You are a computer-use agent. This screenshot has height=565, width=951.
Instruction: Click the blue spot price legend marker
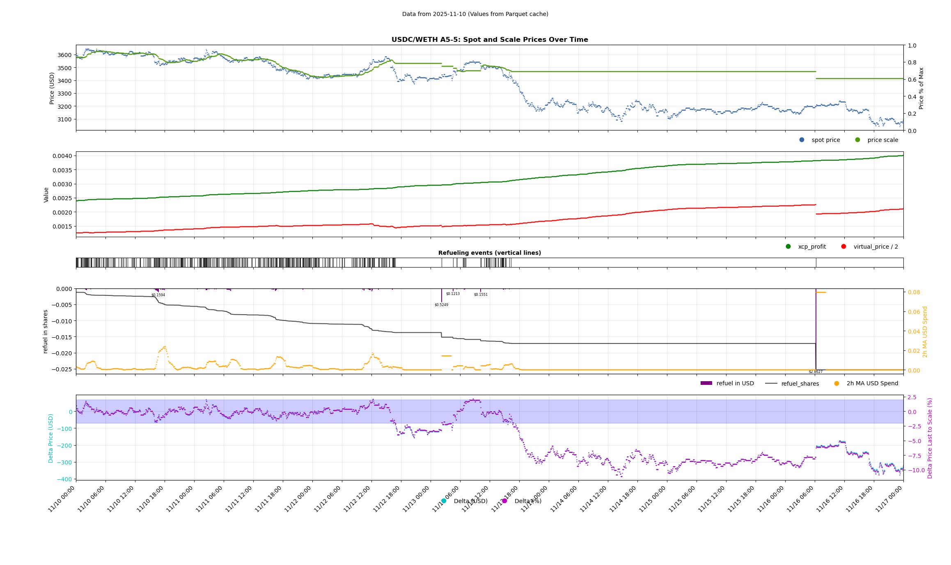tap(802, 140)
